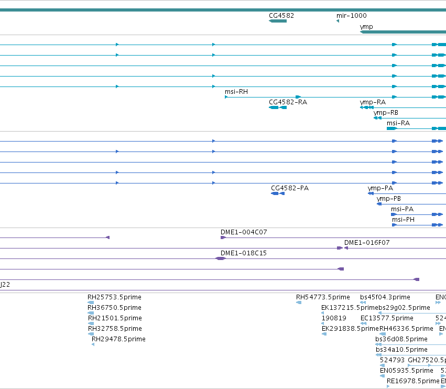This screenshot has width=446, height=389.
Task: Select the RH29478.5prime EST label
Action: coord(118,340)
